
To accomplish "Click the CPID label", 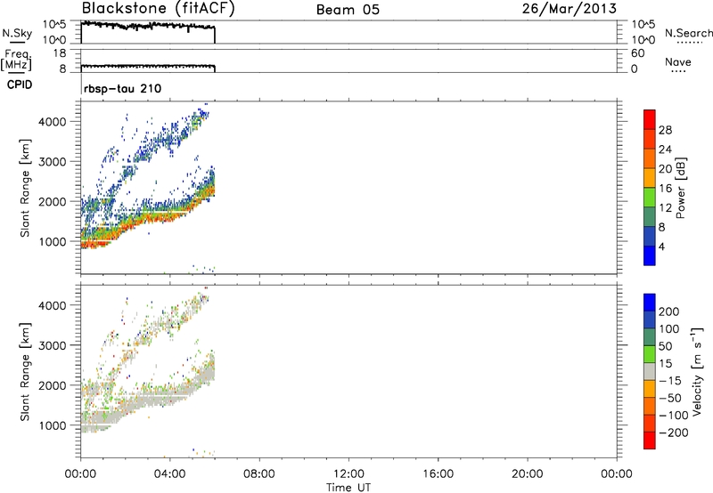I will tap(20, 85).
